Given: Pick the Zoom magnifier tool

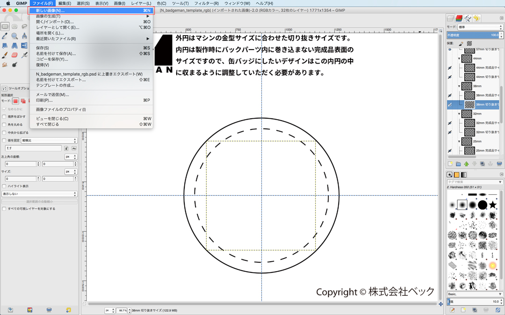Looking at the screenshot, I should (14, 36).
